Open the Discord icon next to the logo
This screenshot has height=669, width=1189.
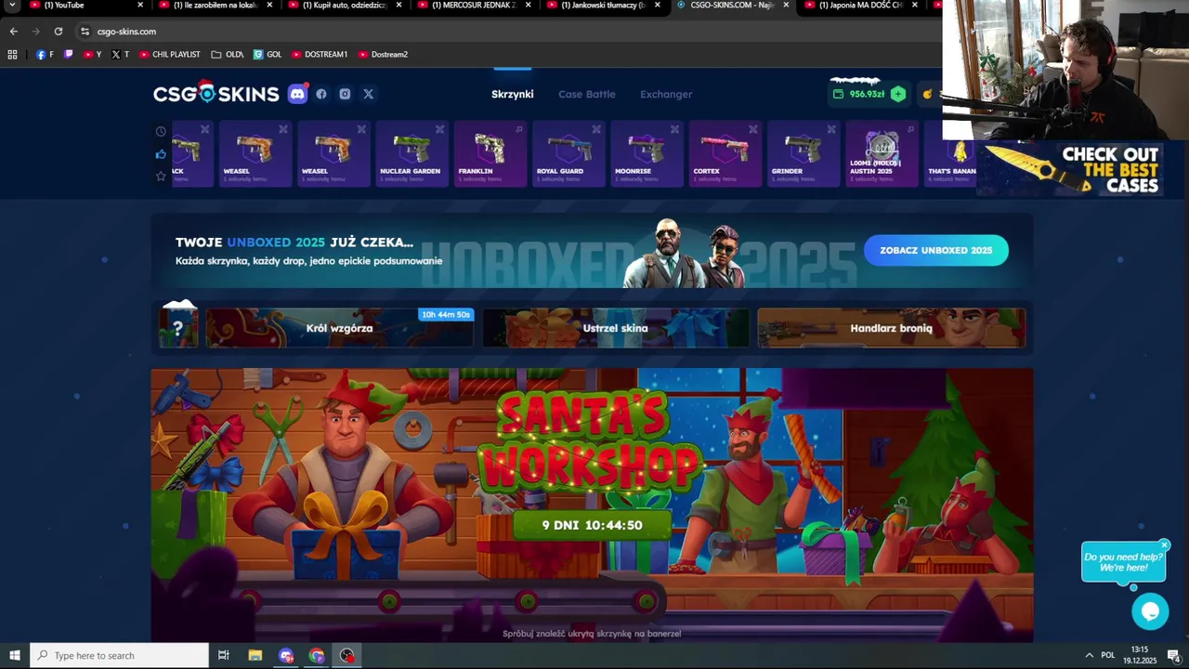point(297,94)
